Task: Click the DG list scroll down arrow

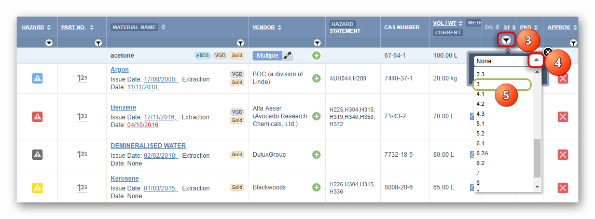Action: tap(537, 187)
